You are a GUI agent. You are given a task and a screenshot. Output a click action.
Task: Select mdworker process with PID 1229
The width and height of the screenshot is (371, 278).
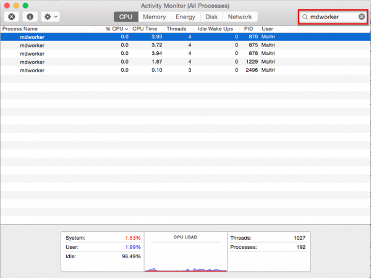tap(32, 62)
